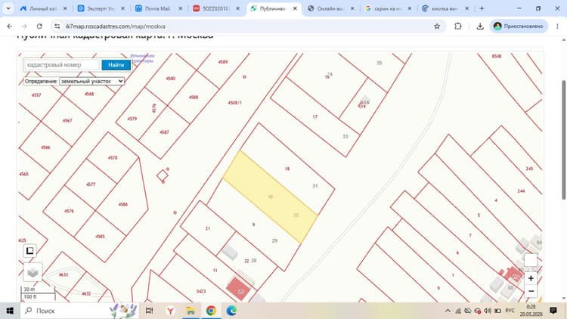Image resolution: width=567 pixels, height=319 pixels.
Task: Click parcel 4508/1 label
Action: pos(234,103)
